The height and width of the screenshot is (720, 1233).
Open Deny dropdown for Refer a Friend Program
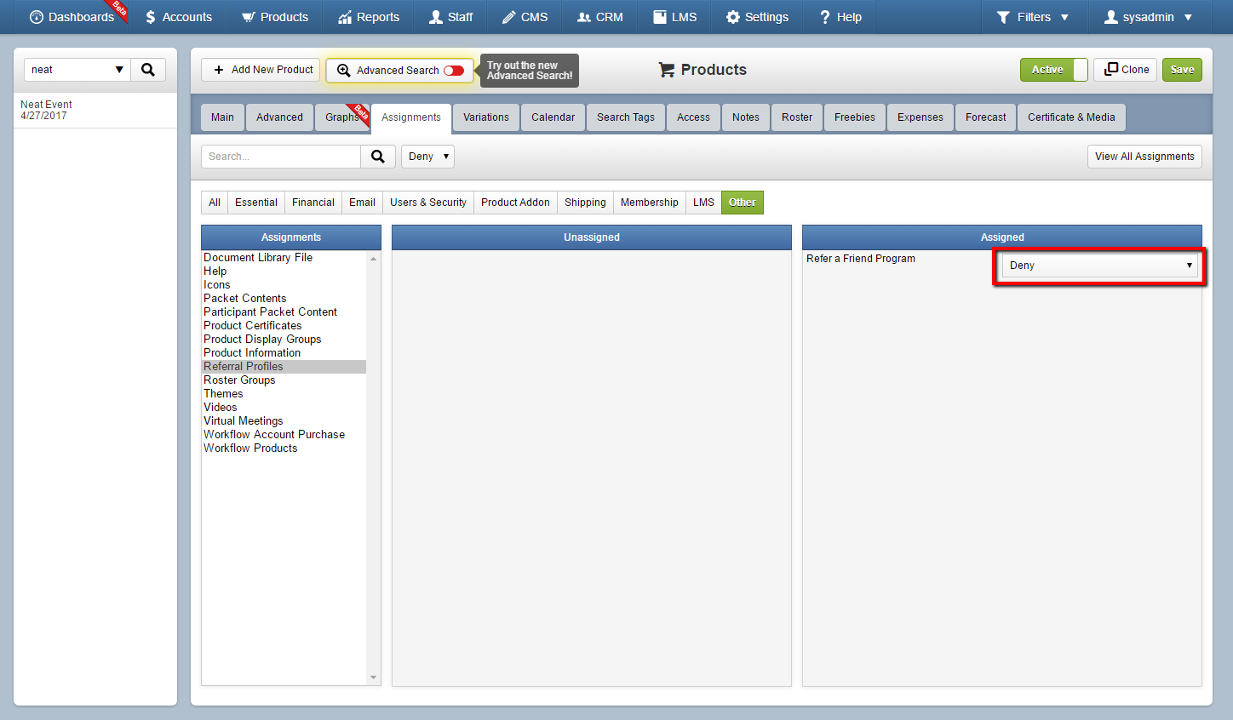point(1099,266)
